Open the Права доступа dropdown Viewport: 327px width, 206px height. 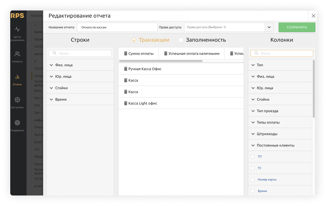pos(269,28)
